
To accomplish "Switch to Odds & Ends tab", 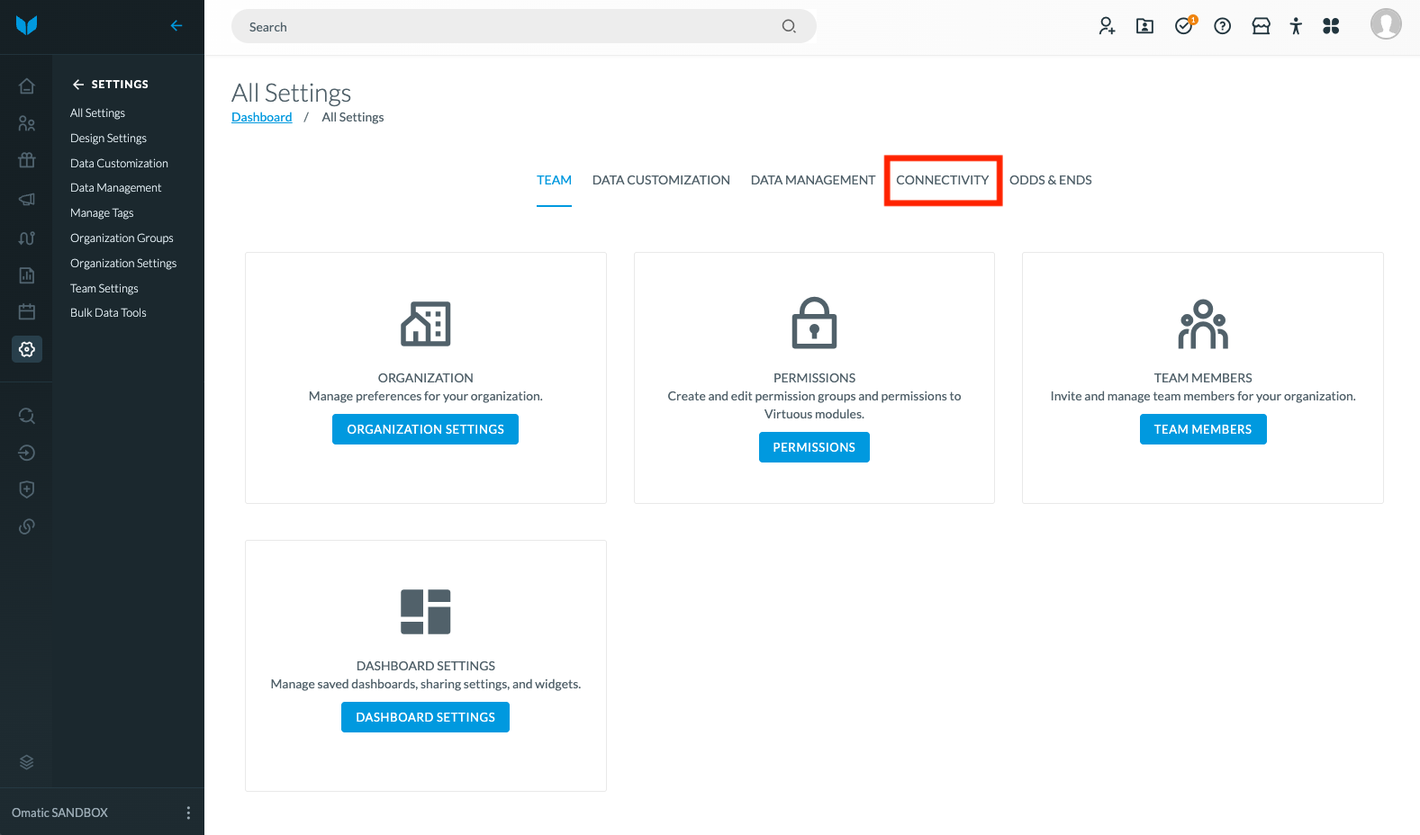I will tap(1050, 180).
